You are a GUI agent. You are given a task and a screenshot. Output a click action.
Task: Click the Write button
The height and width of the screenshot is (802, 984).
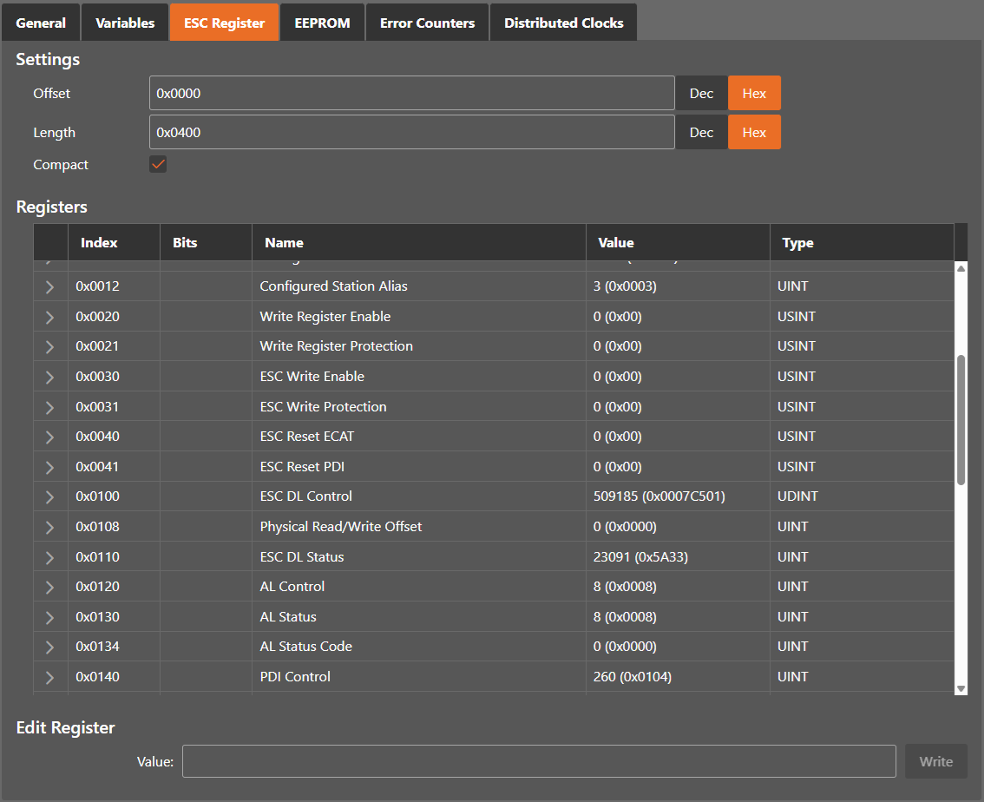(935, 761)
